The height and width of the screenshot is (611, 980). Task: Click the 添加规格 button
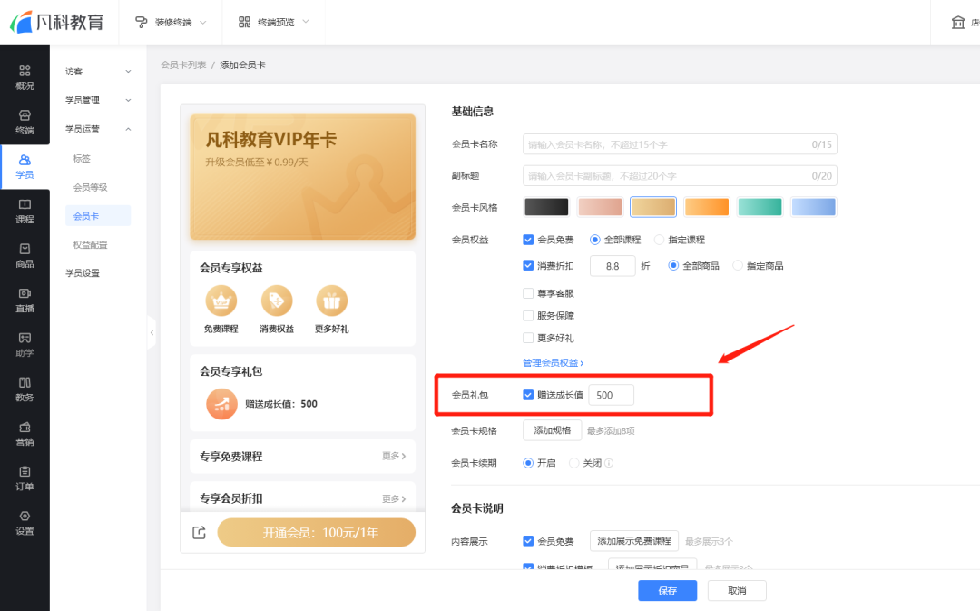click(x=552, y=430)
